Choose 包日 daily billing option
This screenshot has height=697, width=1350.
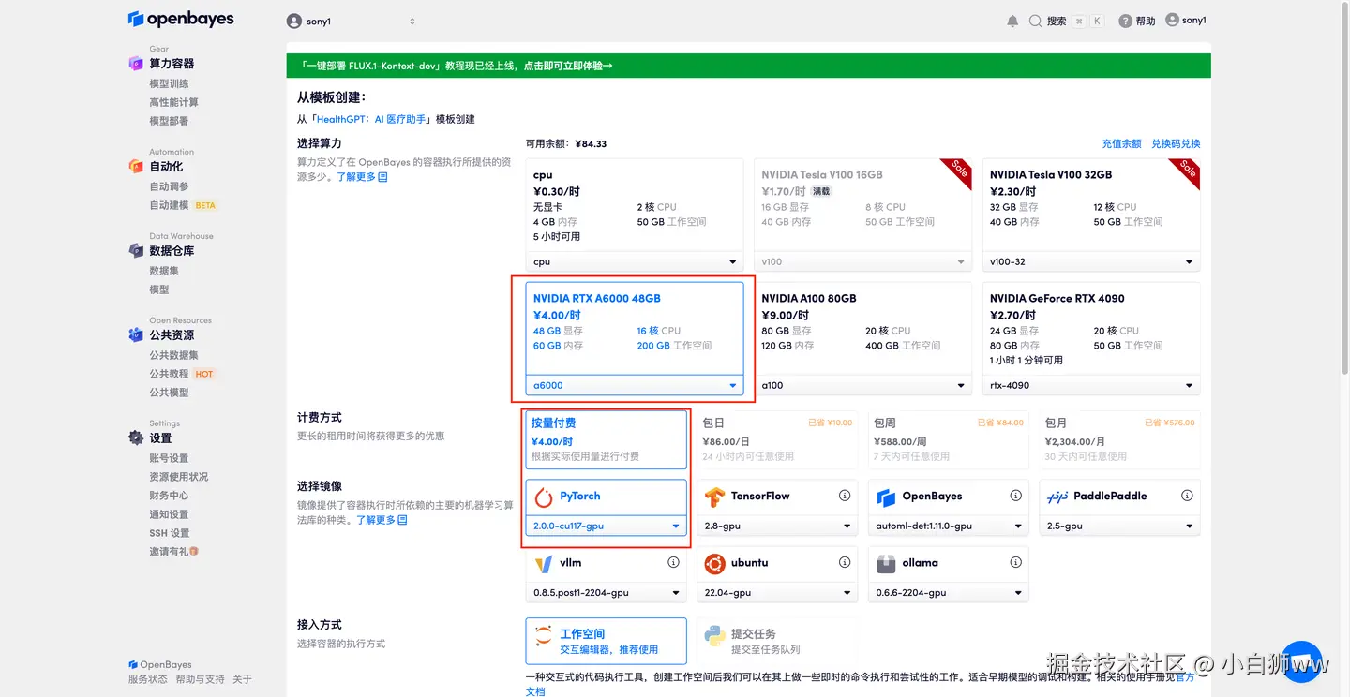[777, 439]
